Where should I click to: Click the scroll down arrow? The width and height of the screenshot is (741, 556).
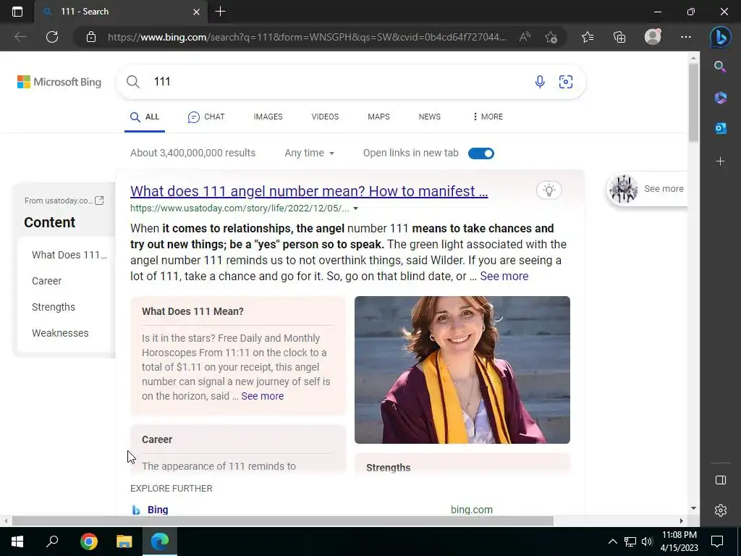[693, 508]
